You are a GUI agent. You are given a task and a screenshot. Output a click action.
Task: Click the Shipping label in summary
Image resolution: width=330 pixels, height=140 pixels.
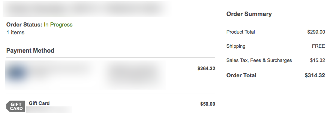click(236, 46)
